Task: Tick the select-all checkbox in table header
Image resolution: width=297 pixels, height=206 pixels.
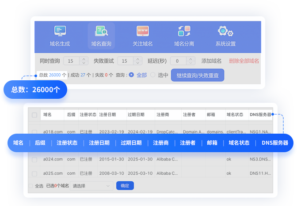Action: coord(34,115)
